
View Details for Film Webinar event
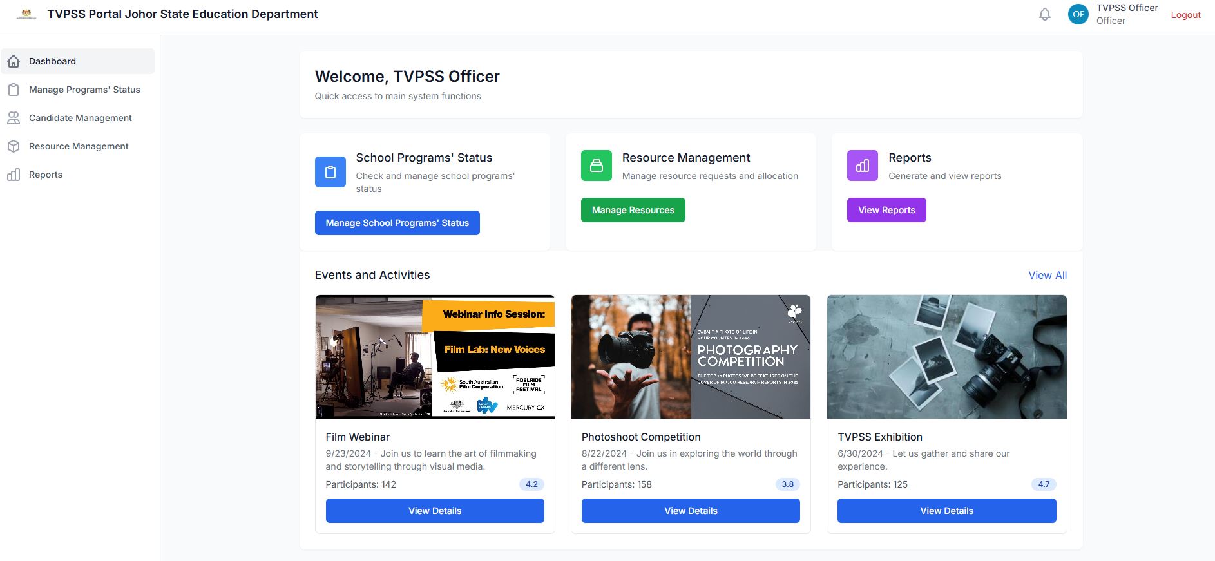point(435,511)
